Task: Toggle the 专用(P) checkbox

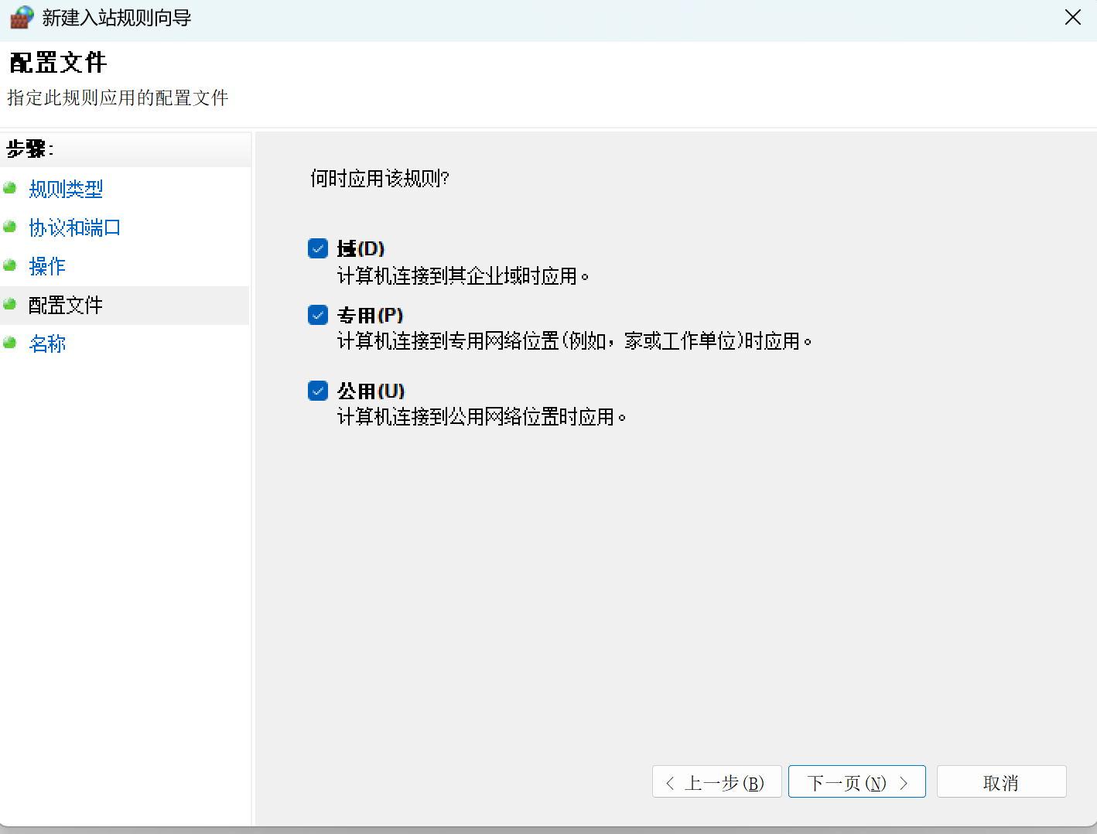Action: tap(318, 315)
